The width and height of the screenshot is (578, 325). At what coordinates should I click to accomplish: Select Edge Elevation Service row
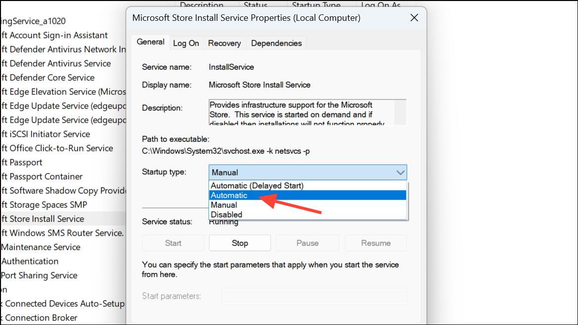pos(63,92)
